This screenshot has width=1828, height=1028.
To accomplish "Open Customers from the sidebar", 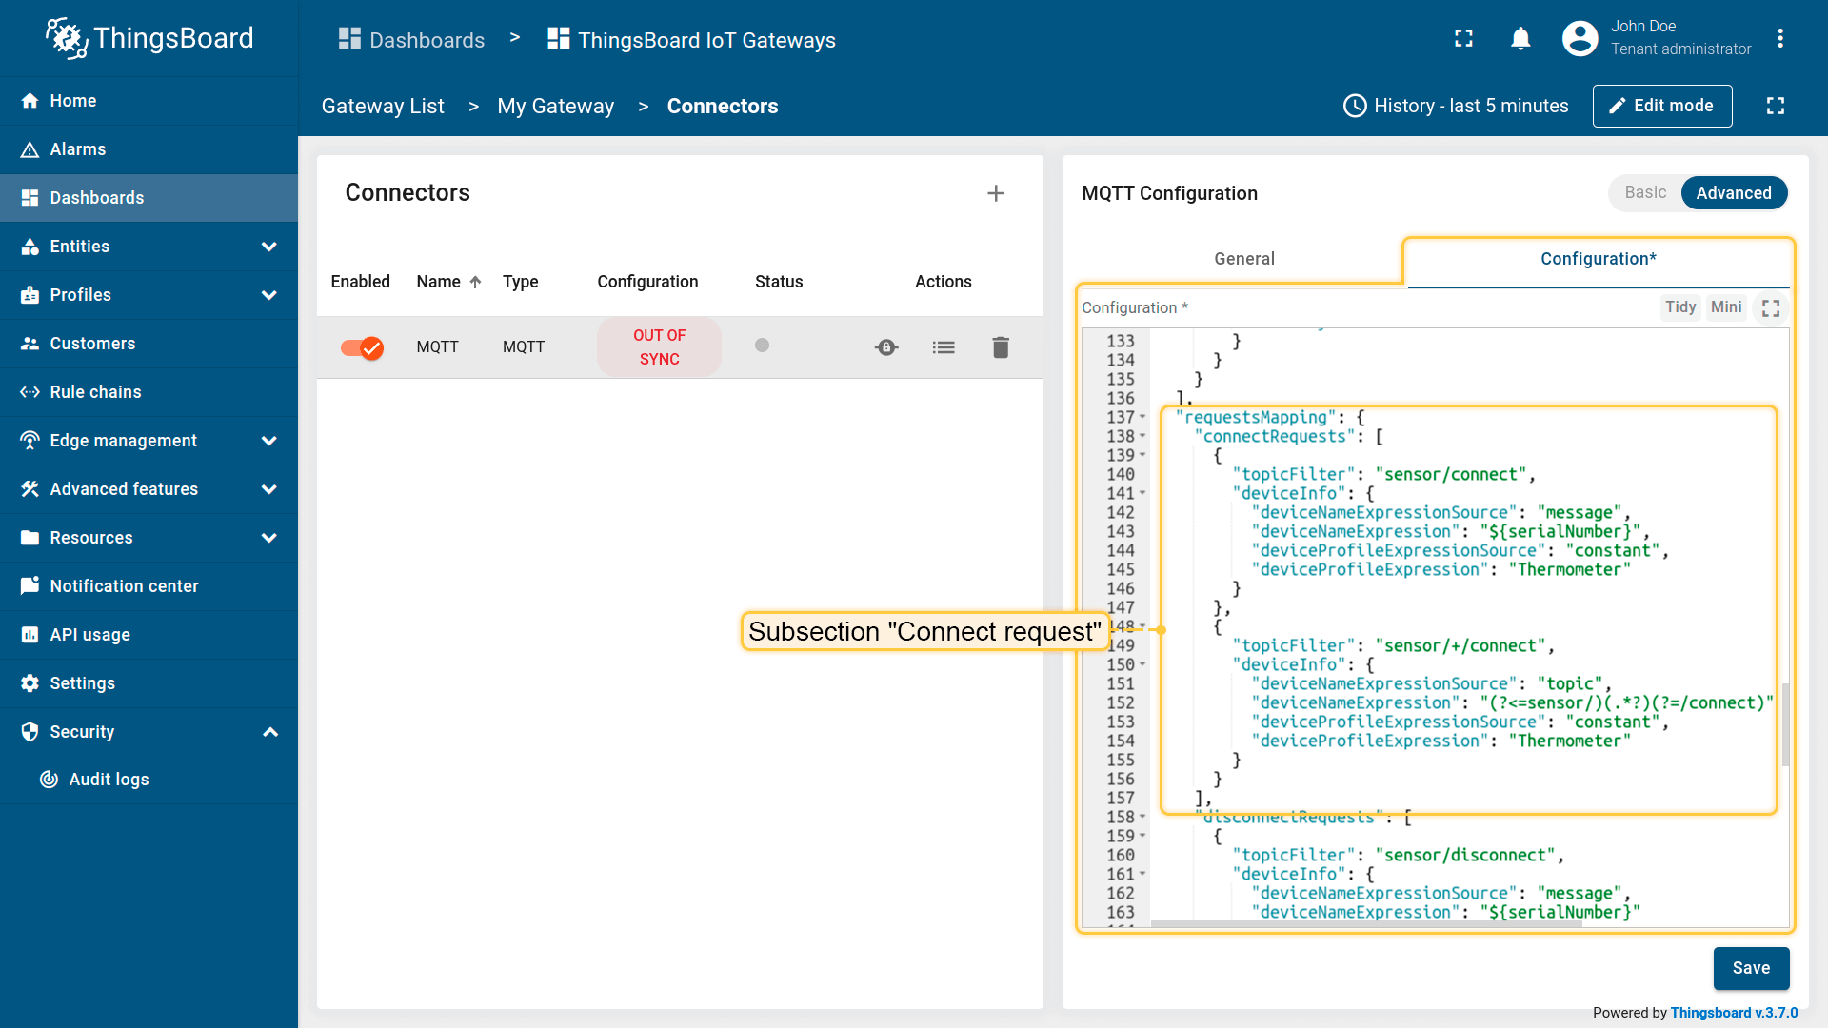I will click(149, 344).
